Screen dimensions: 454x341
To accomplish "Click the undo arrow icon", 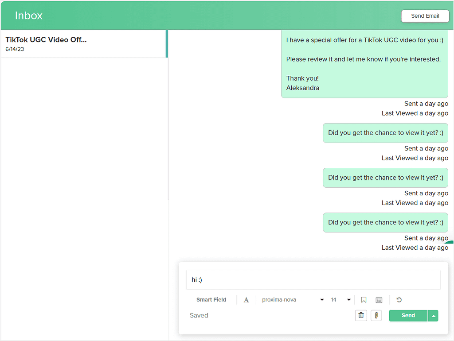I will click(x=399, y=300).
